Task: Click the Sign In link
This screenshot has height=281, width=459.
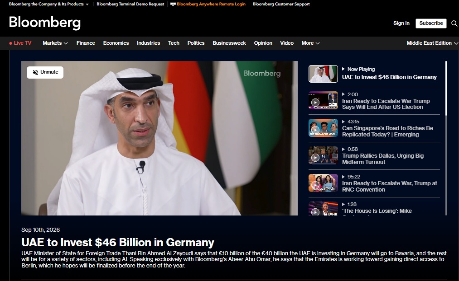Action: [401, 23]
